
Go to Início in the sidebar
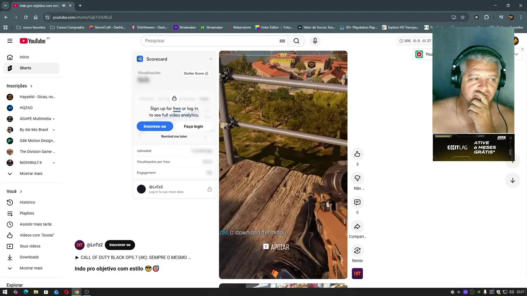point(31,57)
